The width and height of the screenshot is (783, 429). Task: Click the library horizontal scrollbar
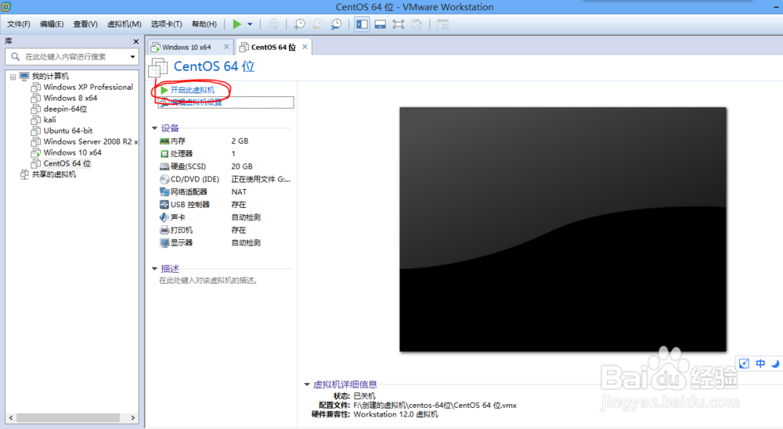67,417
